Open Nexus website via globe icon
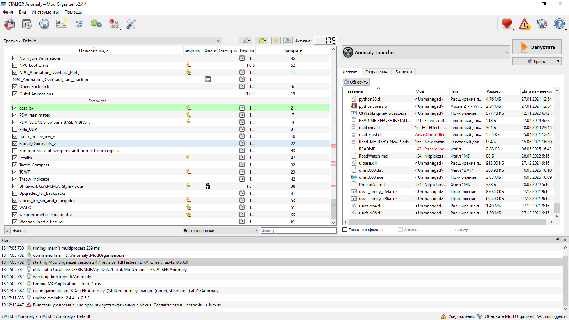 pos(44,24)
